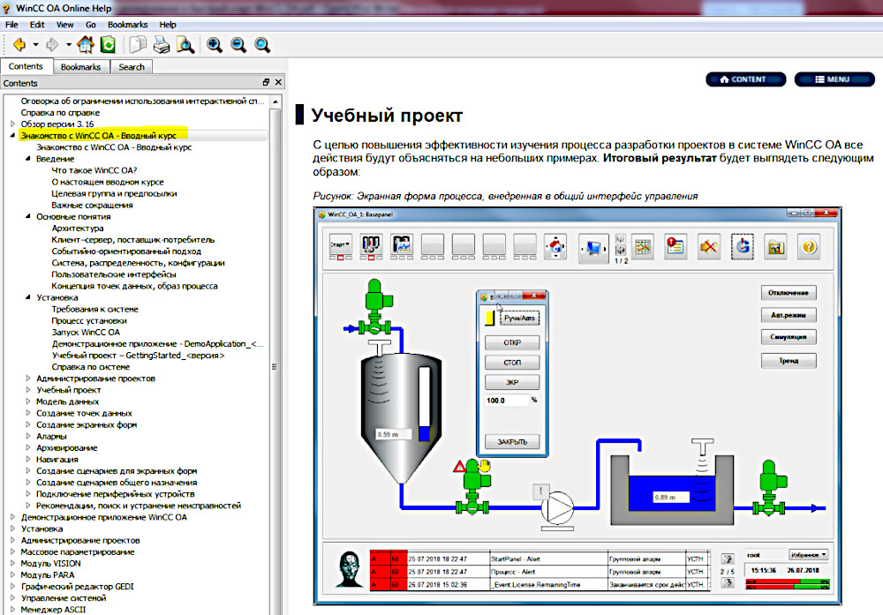Switch to the Search tab
This screenshot has height=615, width=883.
coord(132,67)
